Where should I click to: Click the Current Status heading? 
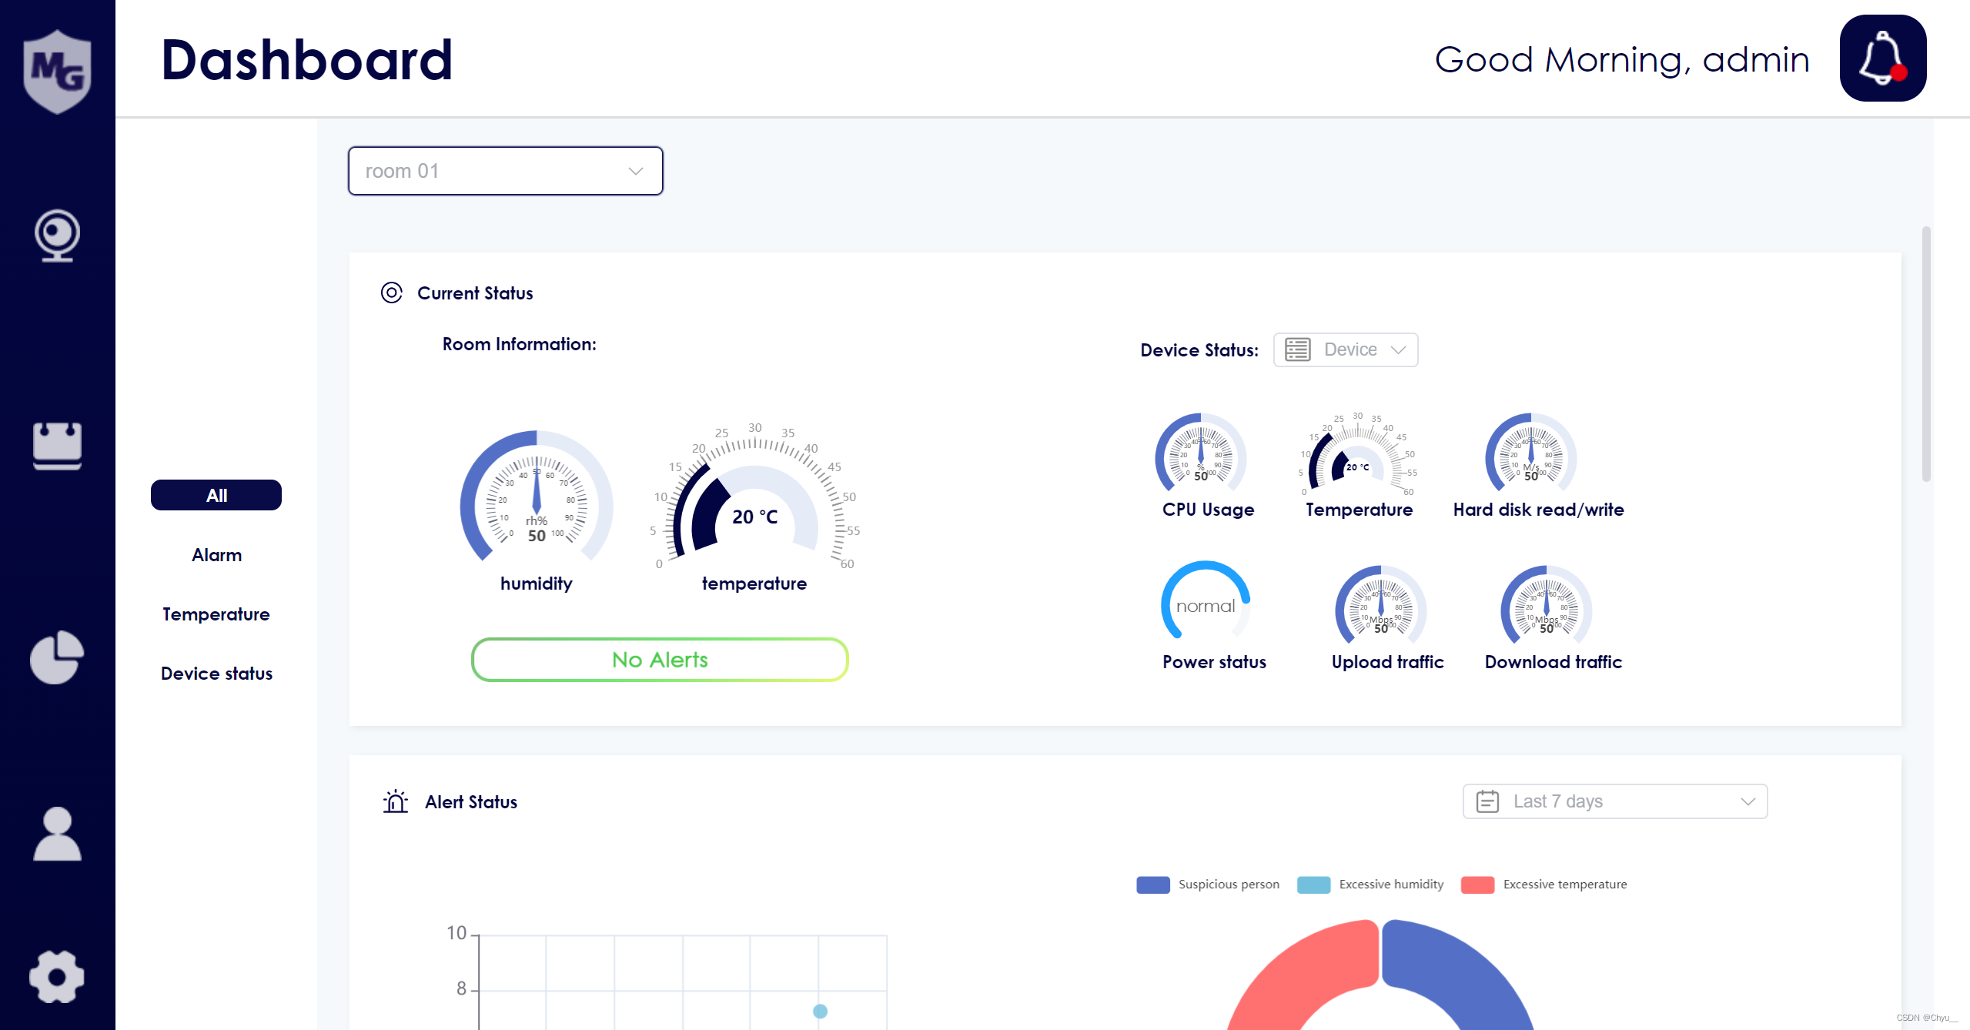[475, 293]
